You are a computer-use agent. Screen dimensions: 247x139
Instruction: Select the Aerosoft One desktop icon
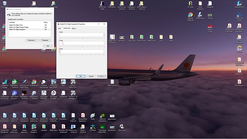click(239, 4)
